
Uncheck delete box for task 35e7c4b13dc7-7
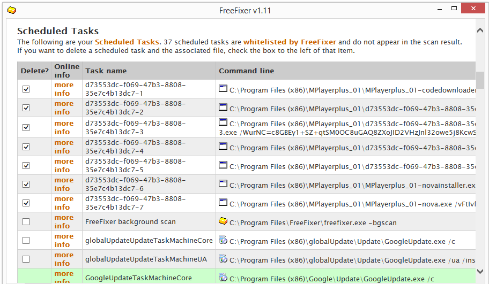click(26, 203)
